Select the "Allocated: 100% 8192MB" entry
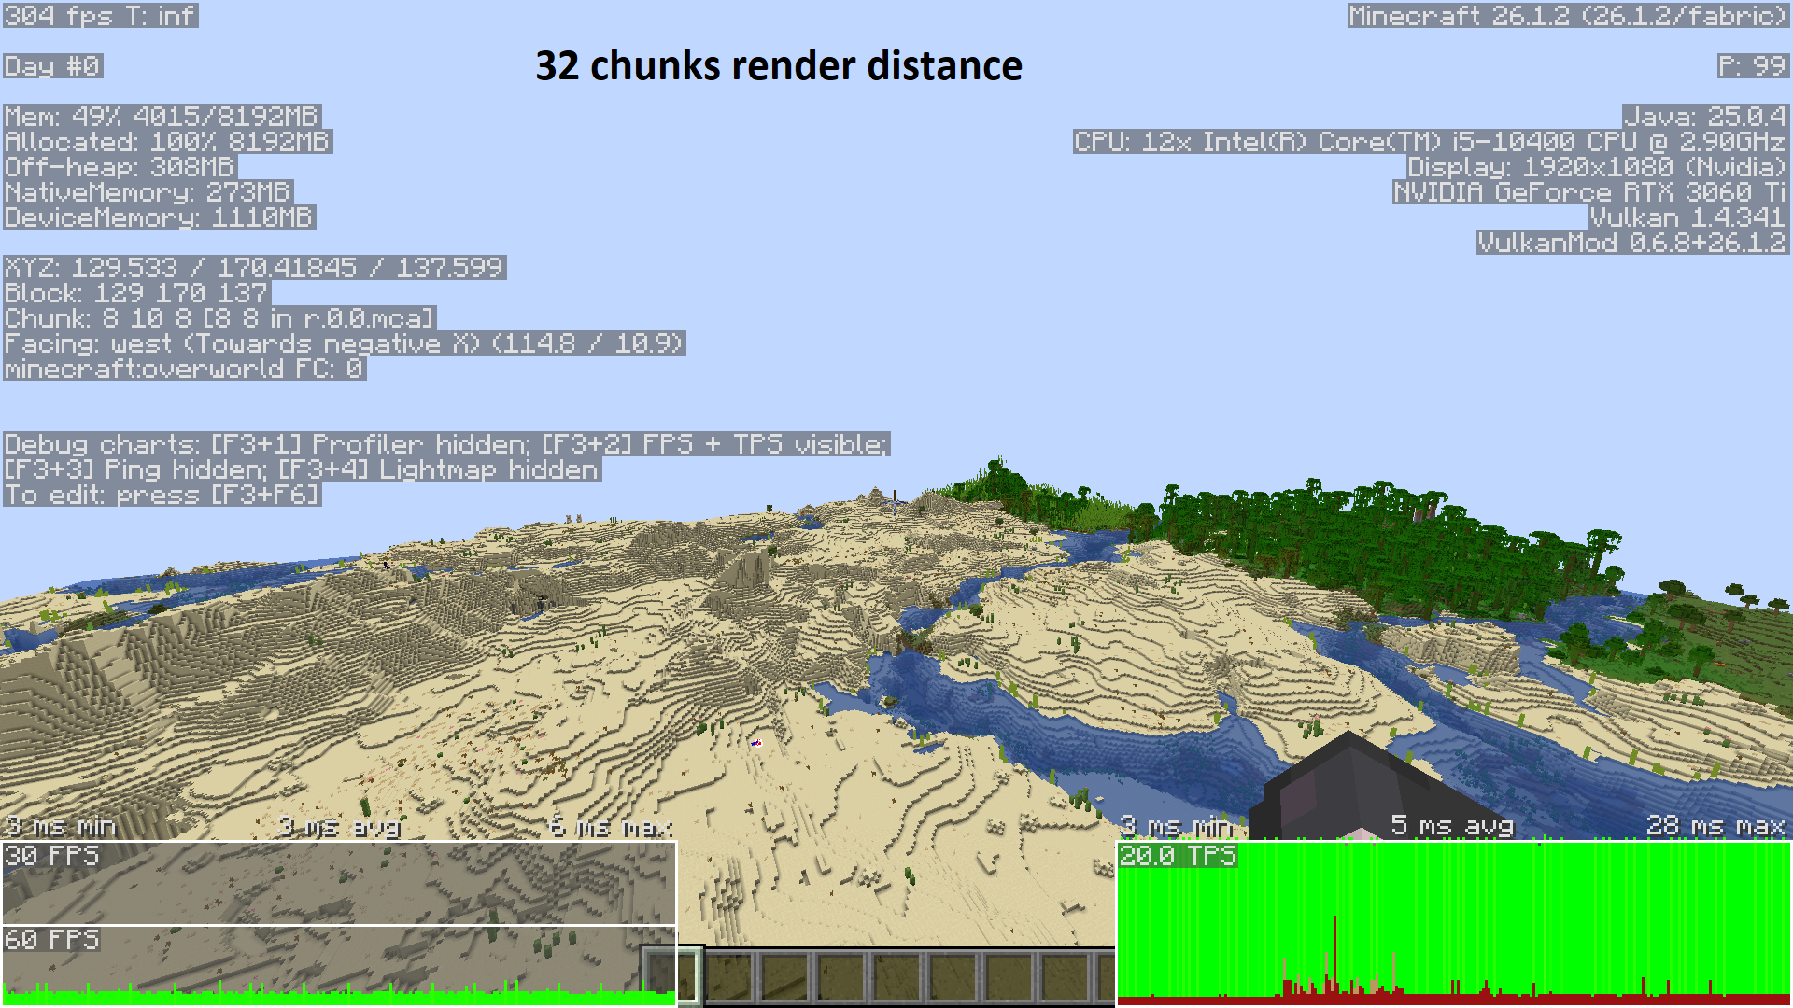1793x1008 pixels. 168,142
